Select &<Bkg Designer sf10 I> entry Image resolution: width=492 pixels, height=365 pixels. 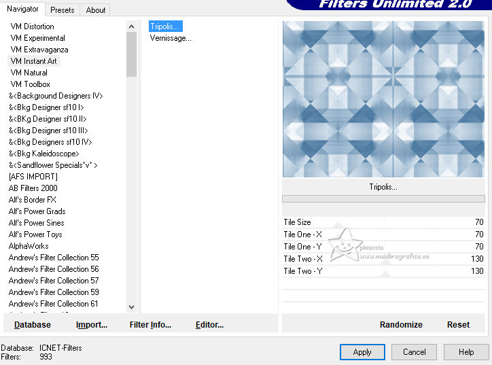click(46, 107)
